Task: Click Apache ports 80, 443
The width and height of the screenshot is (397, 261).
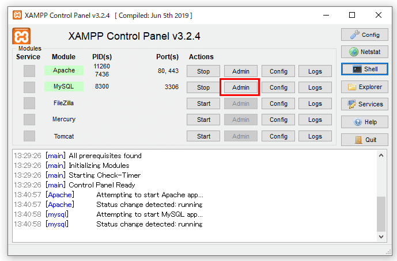Action: (168, 71)
